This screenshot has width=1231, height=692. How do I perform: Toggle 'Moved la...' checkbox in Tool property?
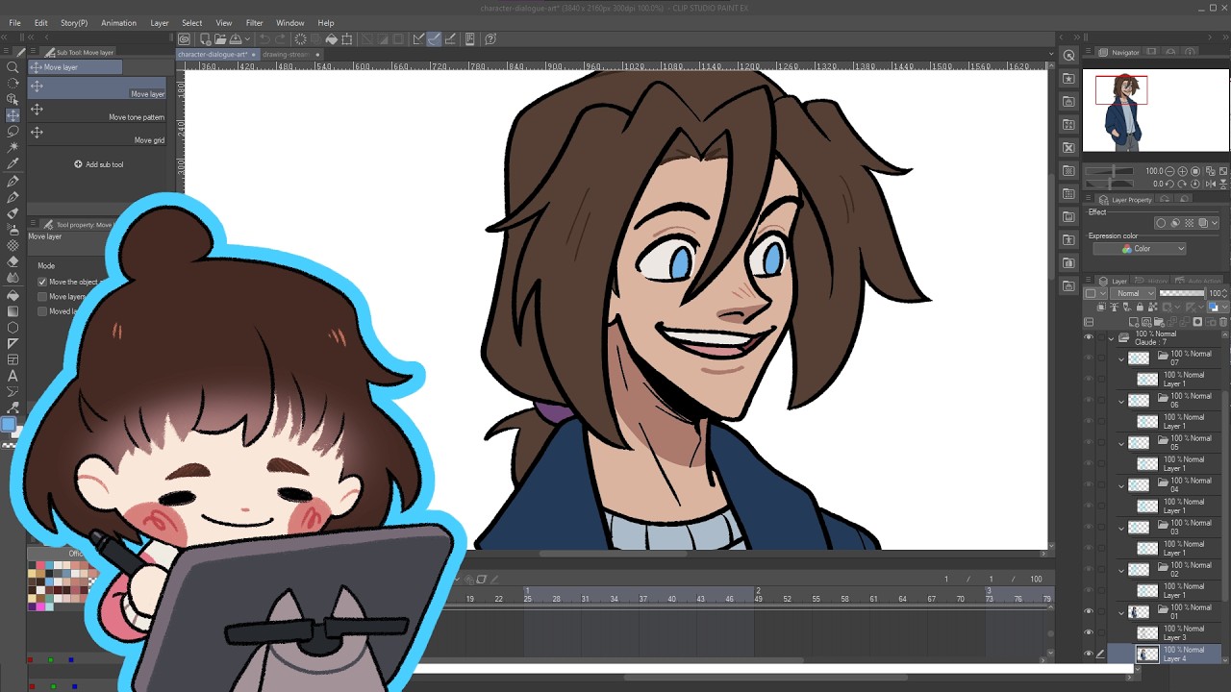click(x=42, y=311)
